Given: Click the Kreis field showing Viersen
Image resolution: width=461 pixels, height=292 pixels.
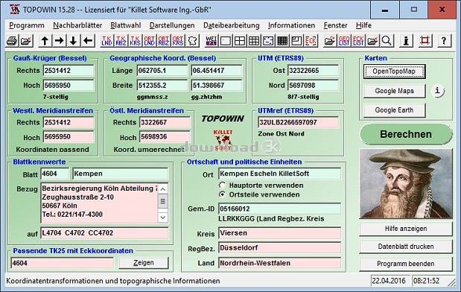Looking at the screenshot, I should pos(279,233).
